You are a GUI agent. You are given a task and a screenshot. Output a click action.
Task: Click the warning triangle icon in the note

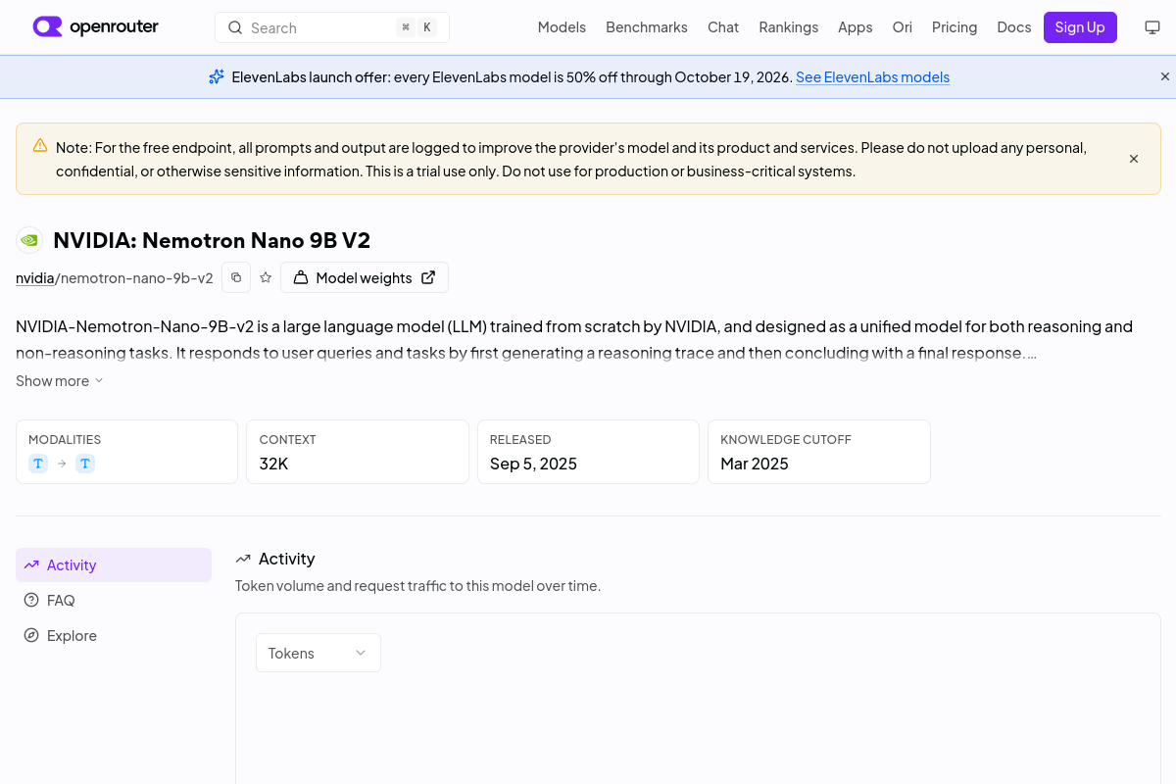click(x=40, y=145)
